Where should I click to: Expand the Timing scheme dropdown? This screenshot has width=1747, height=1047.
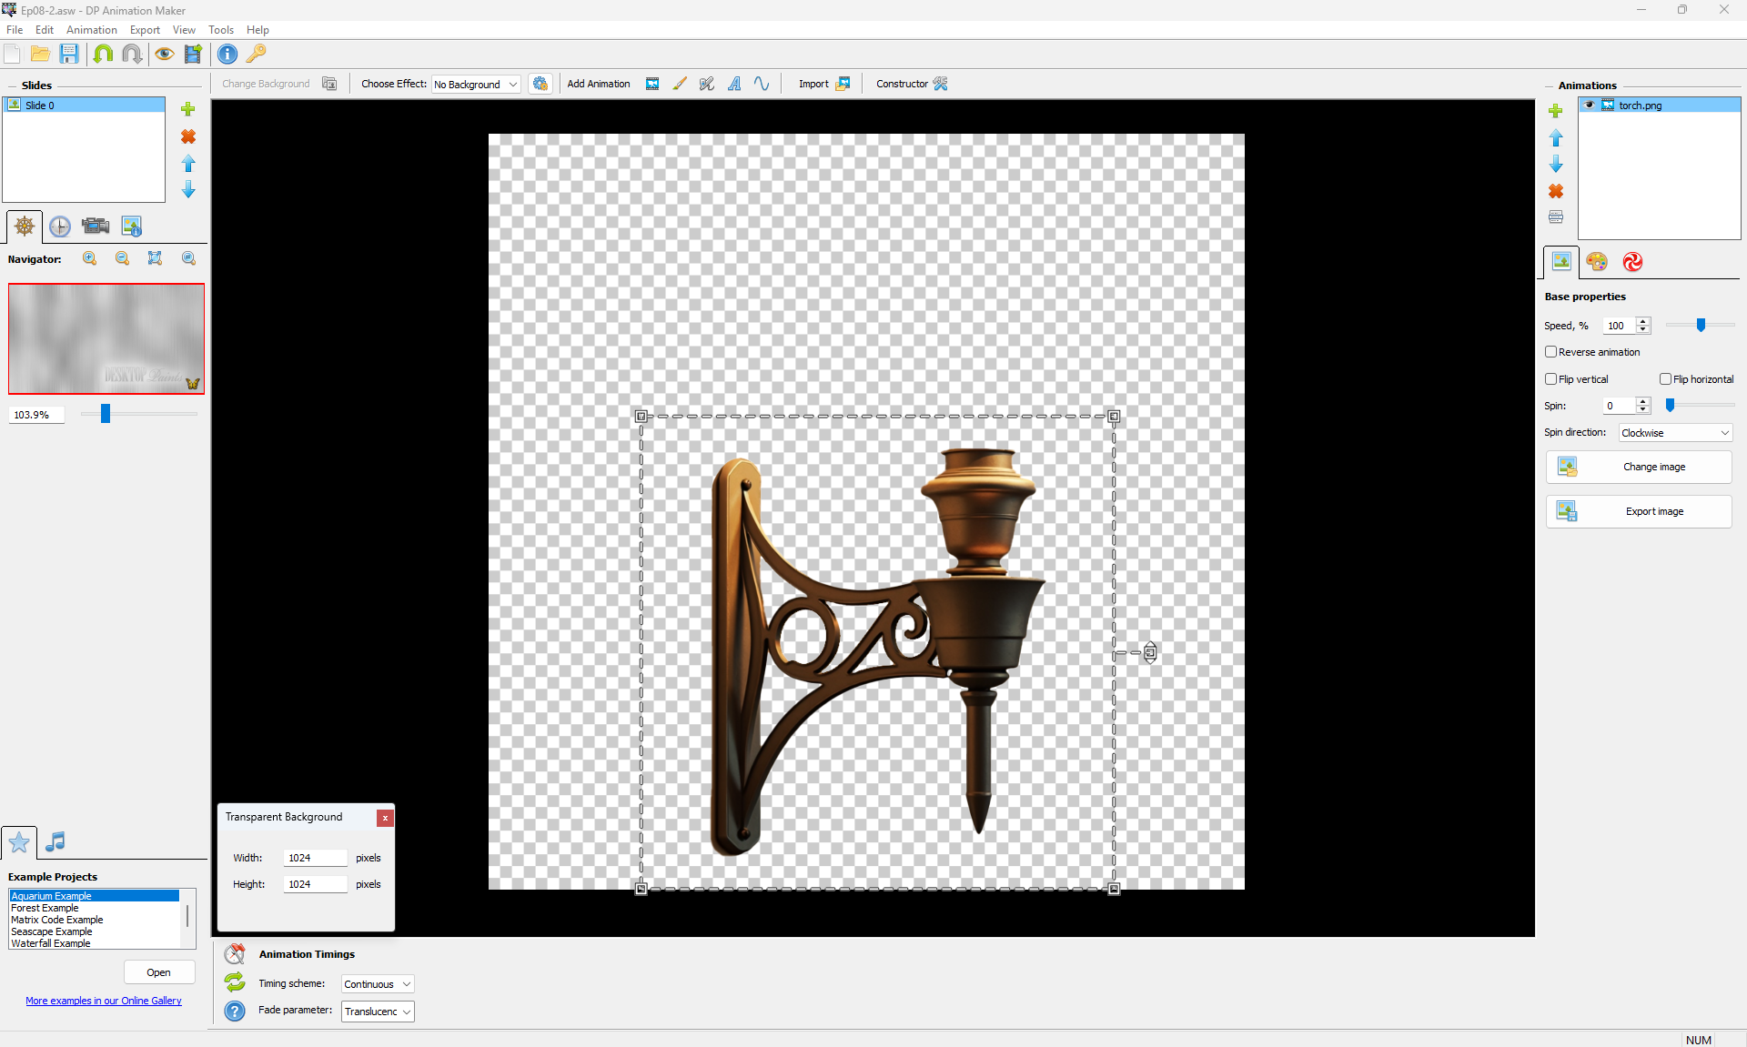(378, 984)
